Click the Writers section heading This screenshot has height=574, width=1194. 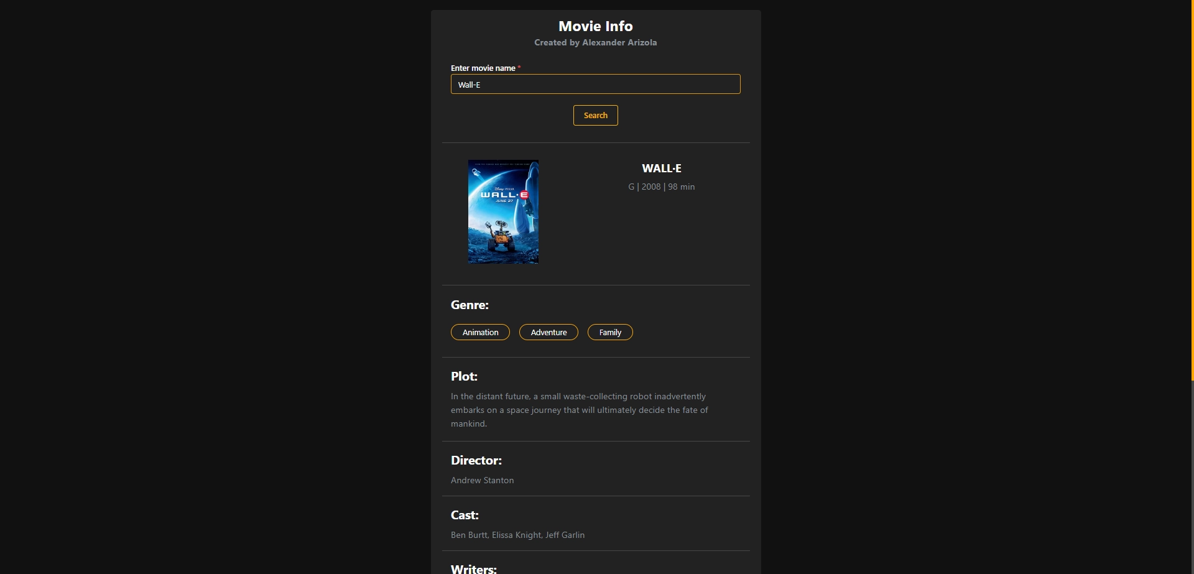(473, 568)
